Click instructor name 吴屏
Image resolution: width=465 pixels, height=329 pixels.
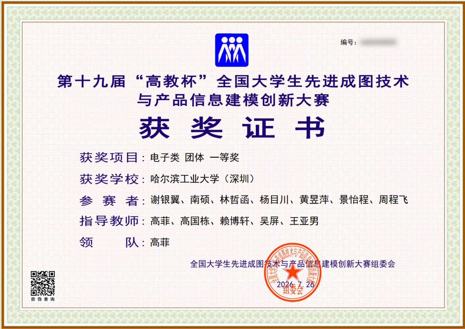click(269, 221)
